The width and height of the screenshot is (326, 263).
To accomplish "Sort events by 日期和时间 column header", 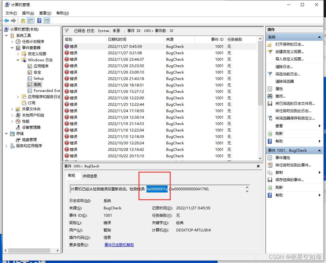I will click(x=135, y=39).
